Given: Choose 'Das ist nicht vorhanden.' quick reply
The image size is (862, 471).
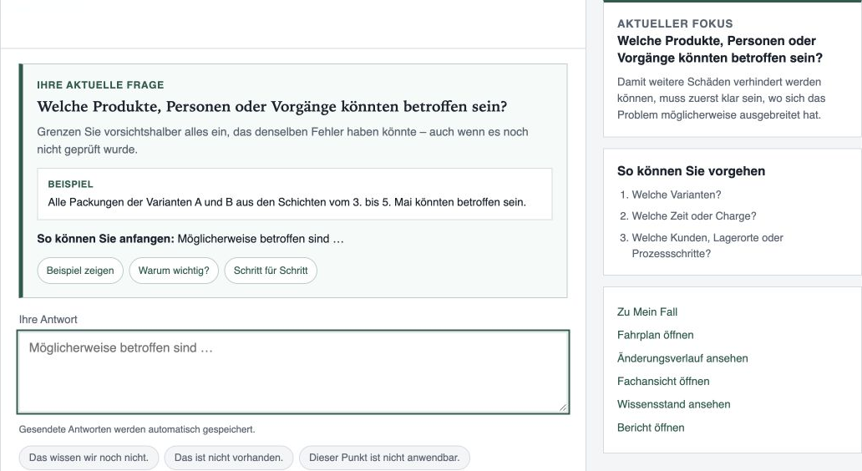Looking at the screenshot, I should [x=229, y=458].
